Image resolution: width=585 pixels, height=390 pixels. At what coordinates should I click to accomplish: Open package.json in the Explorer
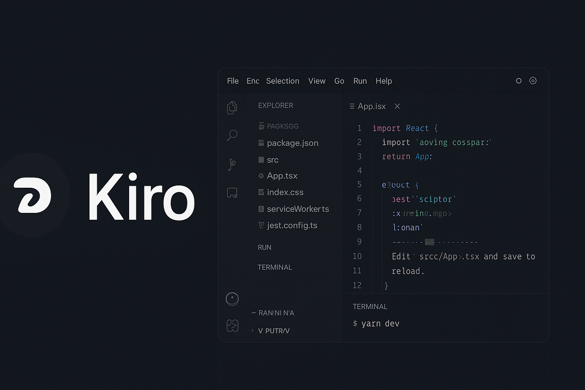click(292, 143)
